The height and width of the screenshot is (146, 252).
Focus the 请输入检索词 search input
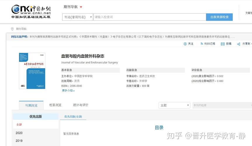click(150, 17)
